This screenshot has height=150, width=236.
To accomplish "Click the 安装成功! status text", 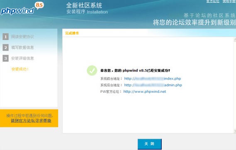I will pyautogui.click(x=20, y=69).
